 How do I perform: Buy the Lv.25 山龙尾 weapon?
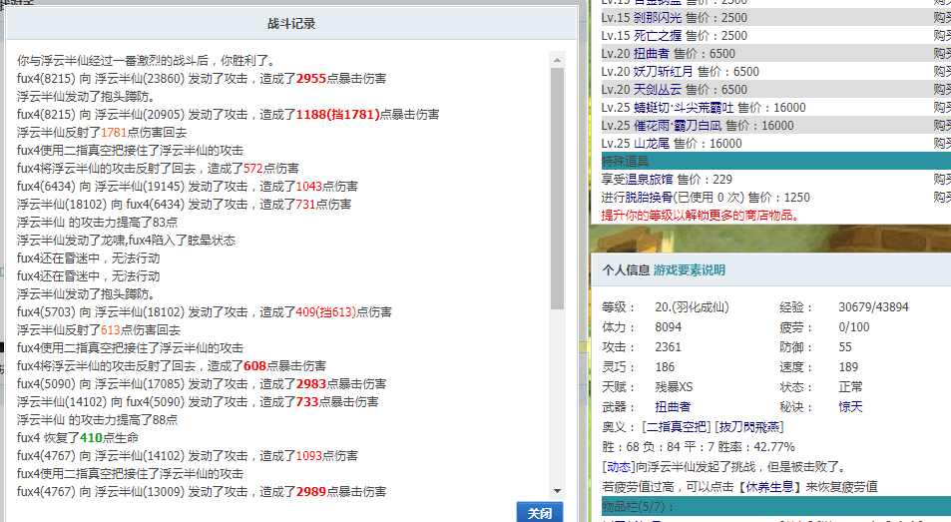click(942, 144)
